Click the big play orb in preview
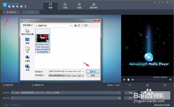 click(149, 57)
